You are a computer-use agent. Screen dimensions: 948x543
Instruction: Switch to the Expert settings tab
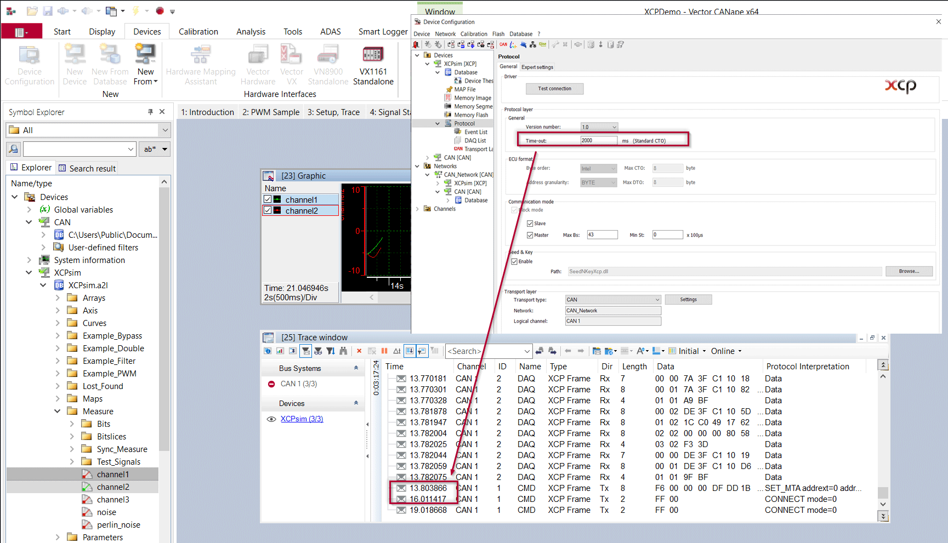537,67
